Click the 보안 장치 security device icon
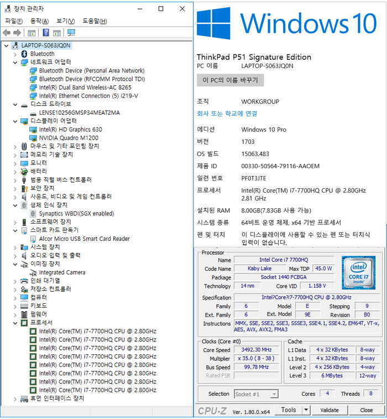The height and width of the screenshot is (419, 387). click(24, 188)
